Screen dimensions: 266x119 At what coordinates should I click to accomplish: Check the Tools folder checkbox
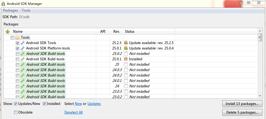(x=12, y=38)
